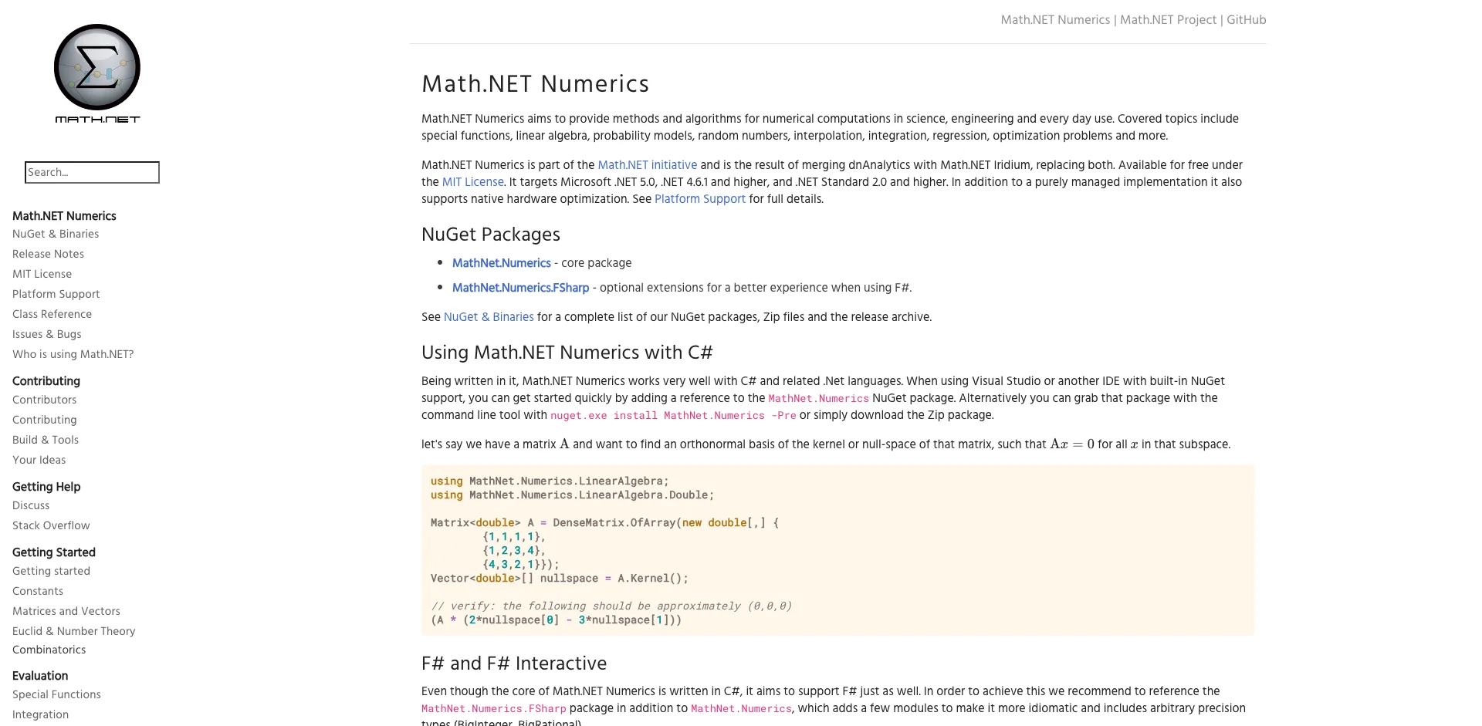This screenshot has height=726, width=1482.
Task: Open NuGet & Binaries sidebar item
Action: (x=56, y=234)
